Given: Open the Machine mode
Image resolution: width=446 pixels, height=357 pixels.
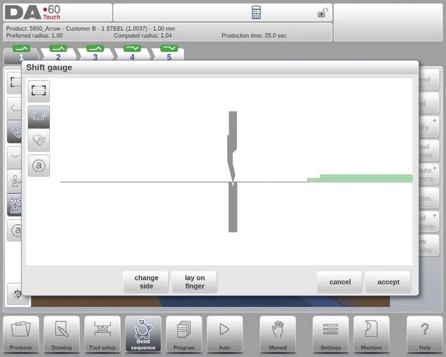Looking at the screenshot, I should coord(371,334).
